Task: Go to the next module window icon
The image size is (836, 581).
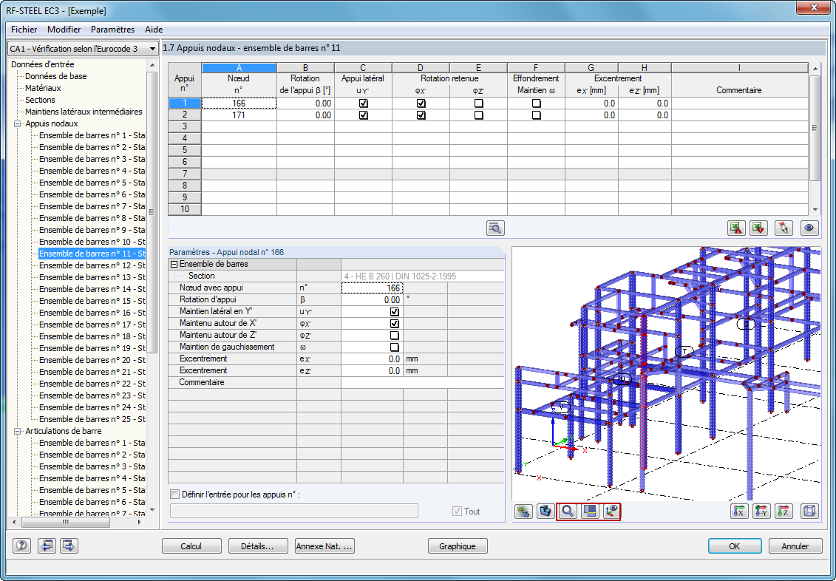Action: [x=69, y=546]
